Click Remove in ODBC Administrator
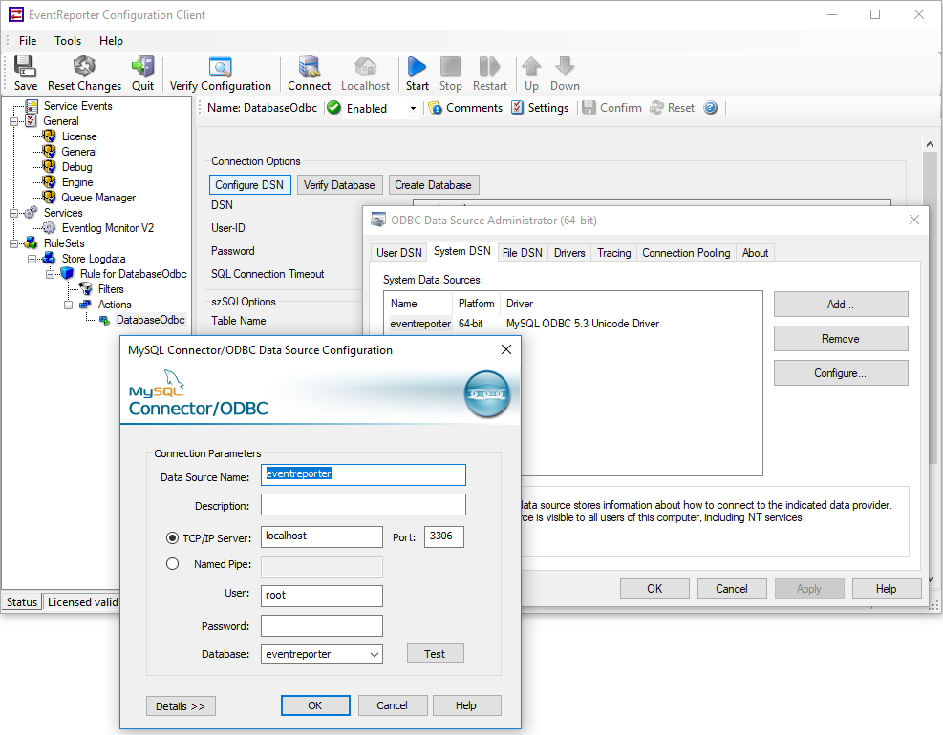This screenshot has height=735, width=943. tap(841, 338)
